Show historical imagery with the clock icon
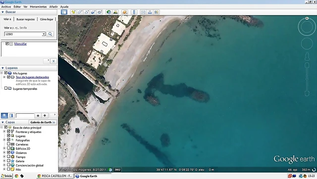 coord(109,12)
